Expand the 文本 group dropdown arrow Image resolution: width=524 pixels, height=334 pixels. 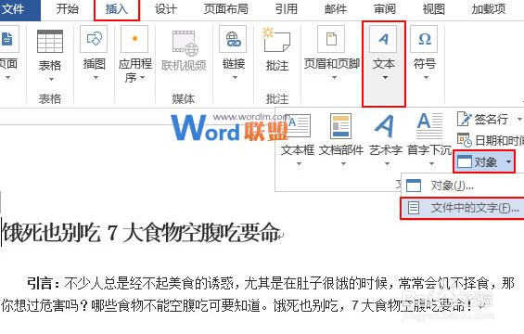point(385,78)
